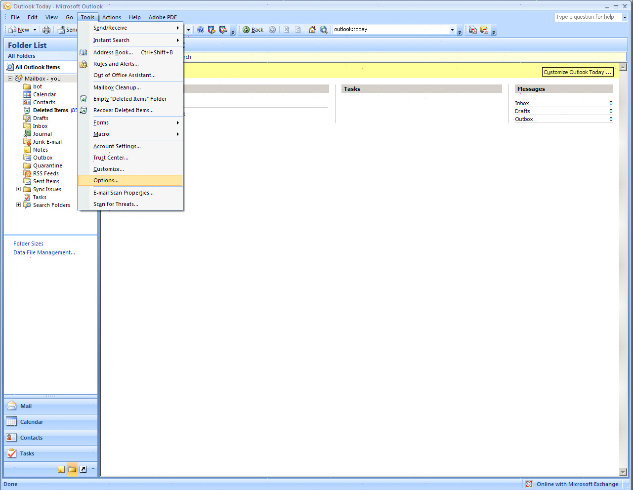Open the Adobe PDF menu
Screen dimensions: 633x490
[x=163, y=17]
